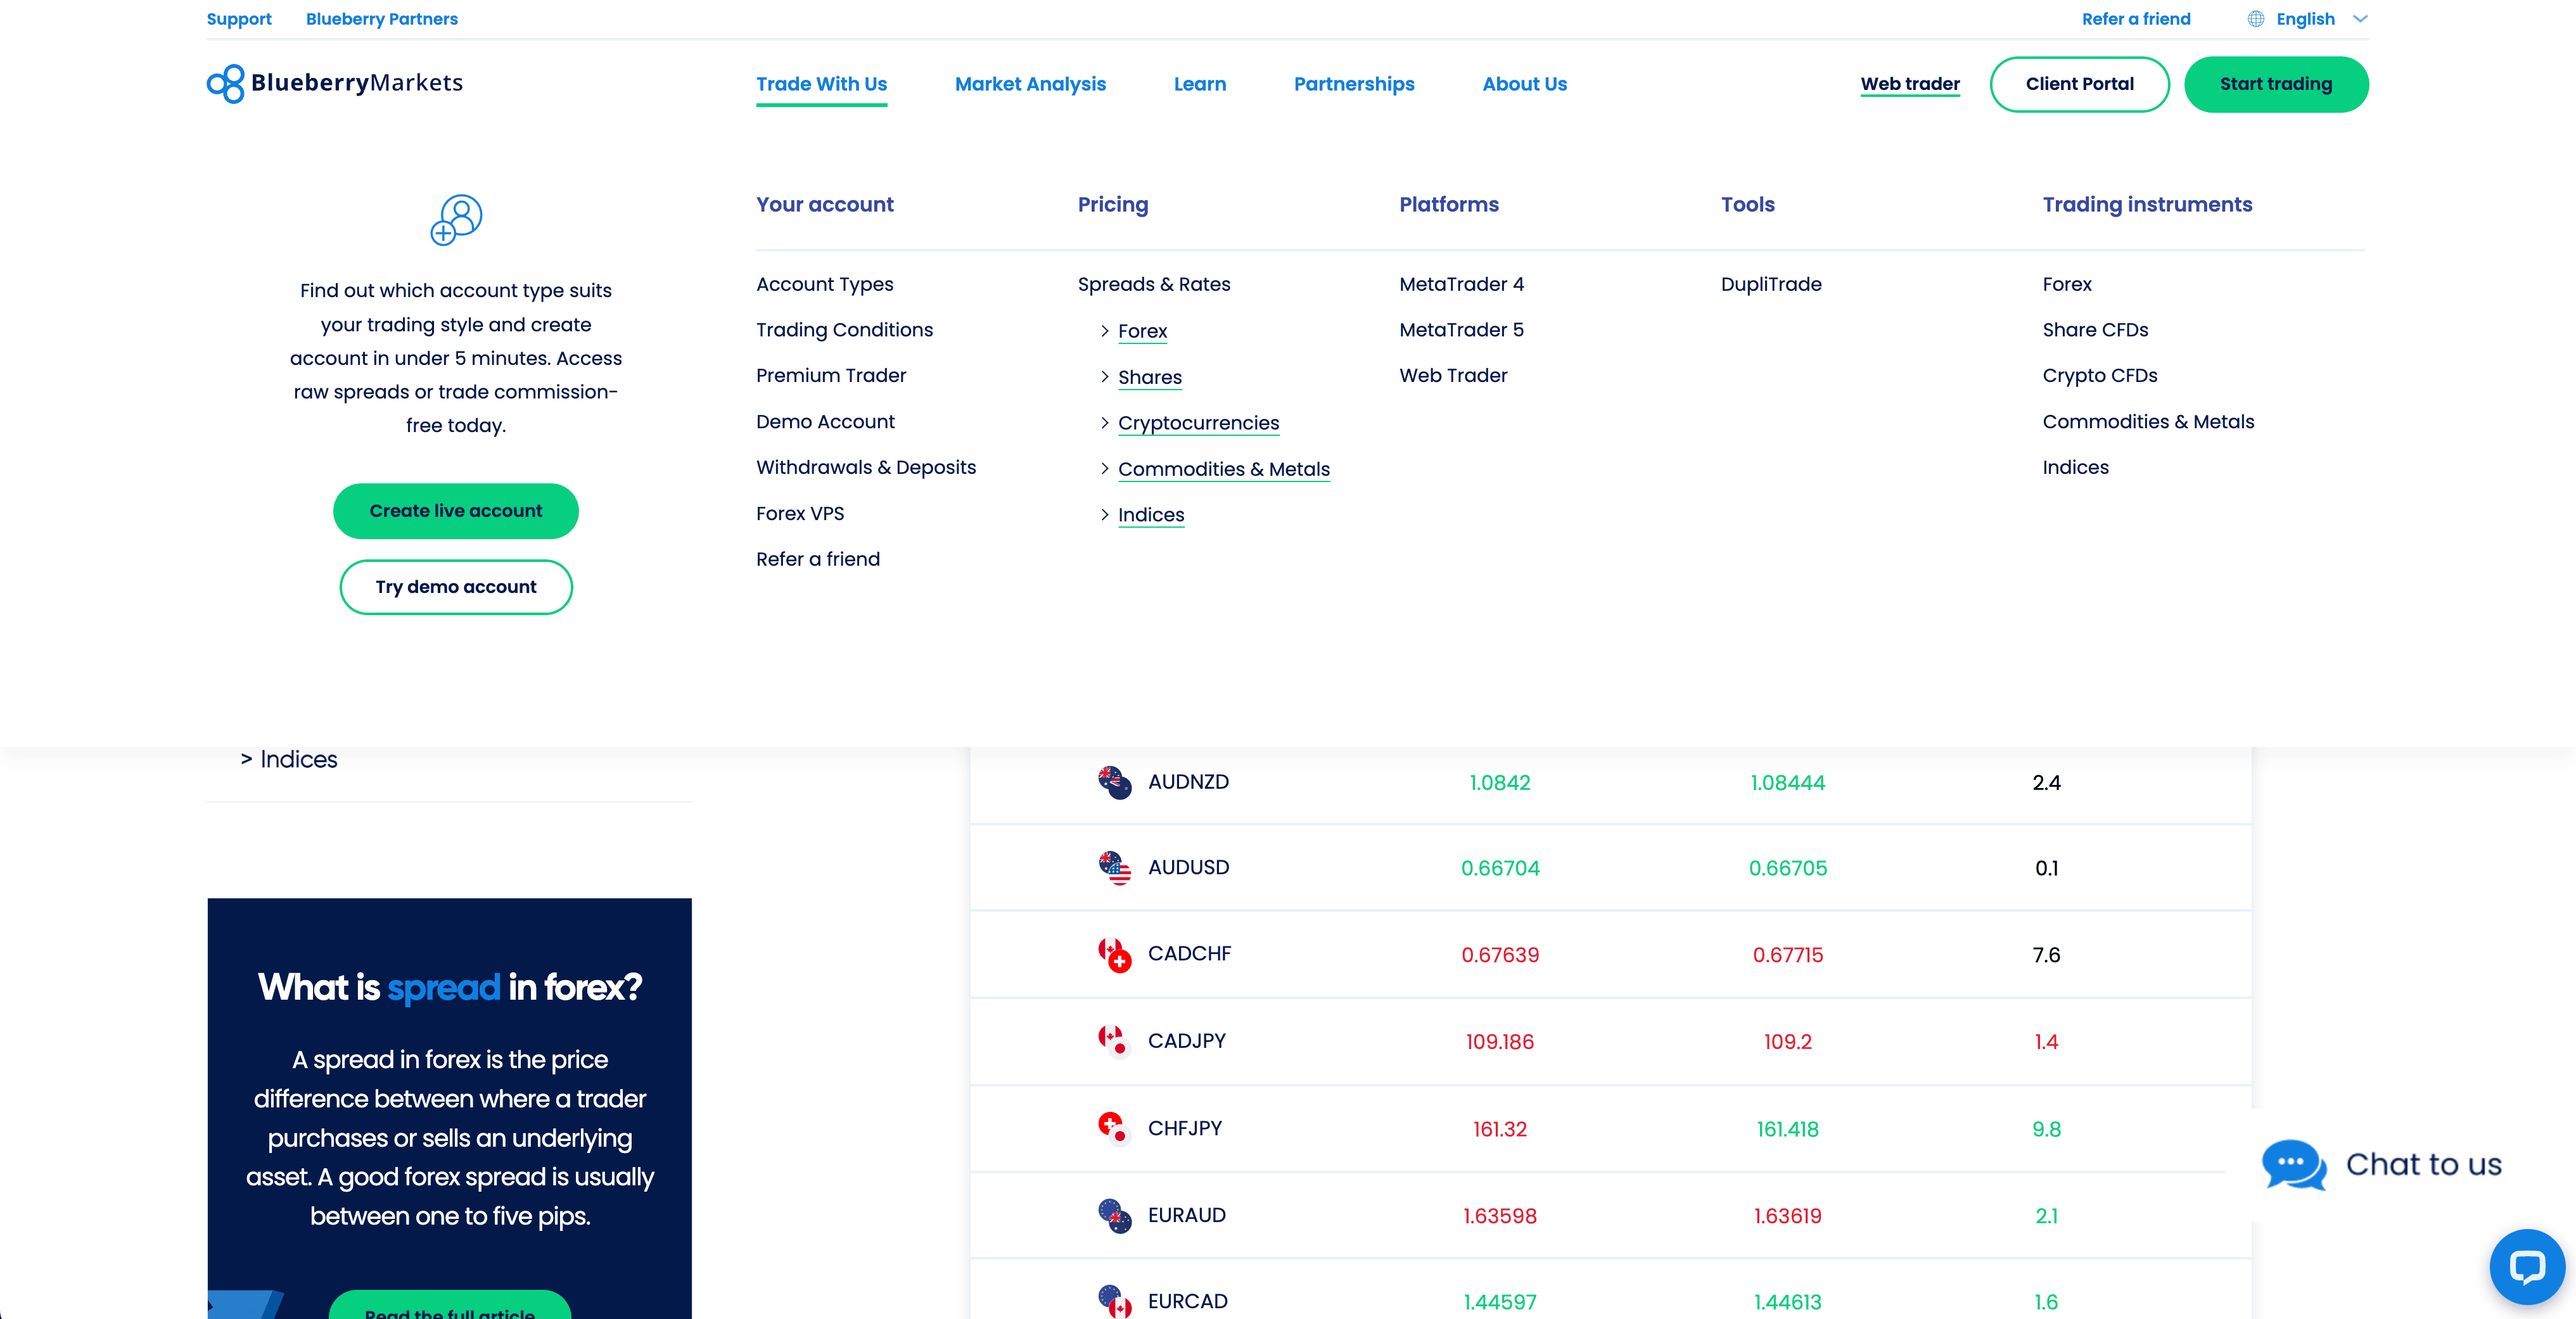Select Forex under Trading instruments
Viewport: 2576px width, 1319px height.
(2067, 284)
